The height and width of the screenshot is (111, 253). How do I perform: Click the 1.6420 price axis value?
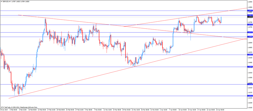[x=250, y=72]
